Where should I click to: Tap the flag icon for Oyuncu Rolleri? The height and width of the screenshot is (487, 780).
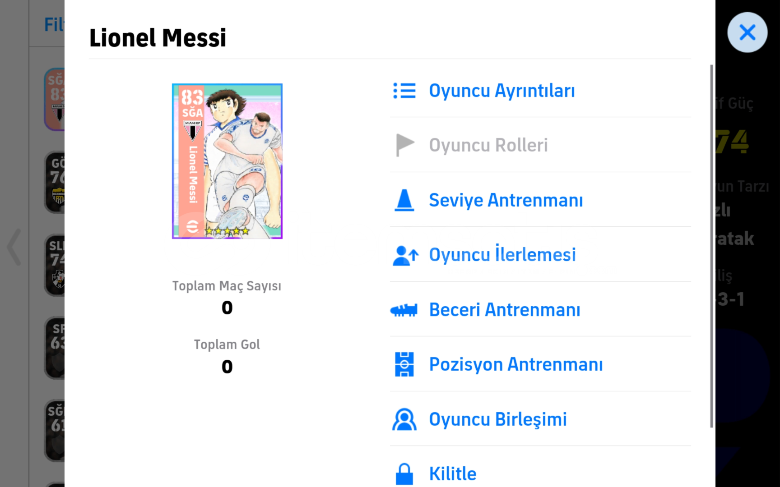click(x=405, y=145)
